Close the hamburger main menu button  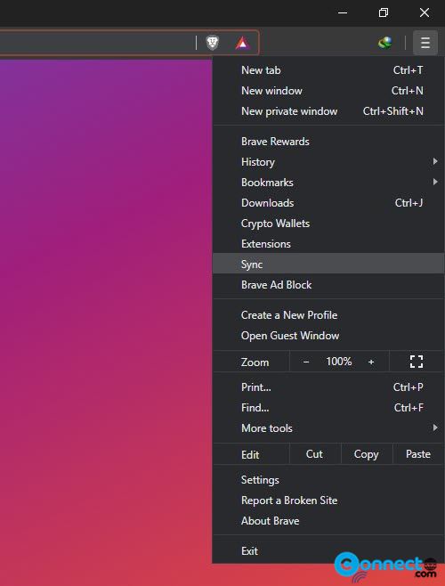click(x=425, y=43)
